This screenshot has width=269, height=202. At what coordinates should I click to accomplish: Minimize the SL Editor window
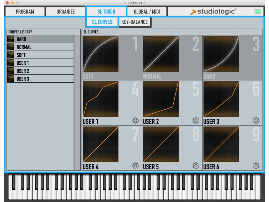tap(12, 3)
